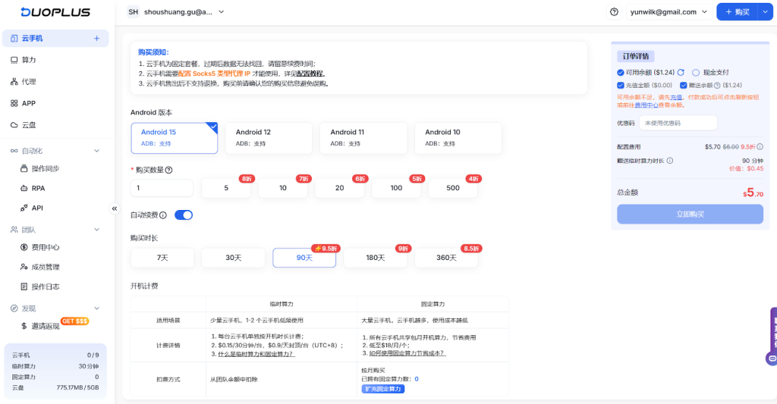The height and width of the screenshot is (404, 777).
Task: Uncheck the 充值金额 checkbox
Action: click(x=621, y=86)
